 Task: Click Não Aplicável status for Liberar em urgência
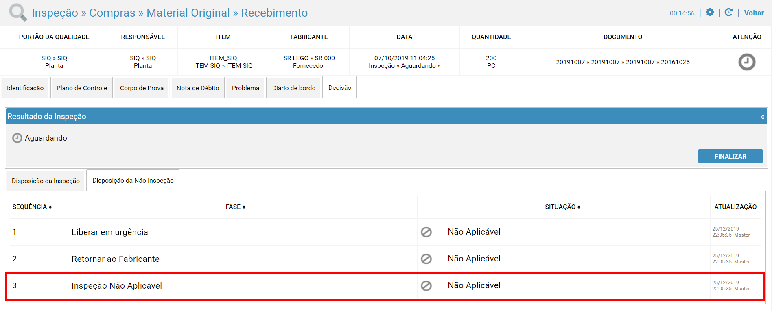[x=474, y=232]
